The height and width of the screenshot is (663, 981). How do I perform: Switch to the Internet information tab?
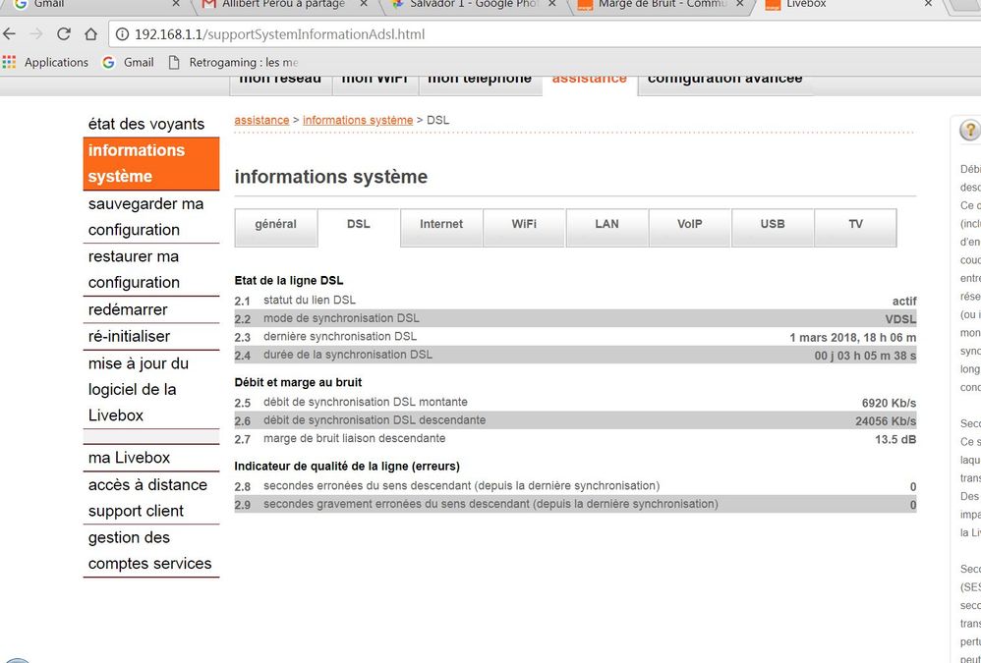[x=440, y=224]
